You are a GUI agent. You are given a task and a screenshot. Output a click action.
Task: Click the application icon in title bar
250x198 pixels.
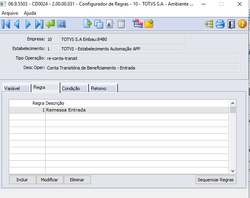(3, 4)
